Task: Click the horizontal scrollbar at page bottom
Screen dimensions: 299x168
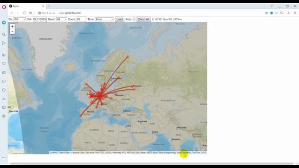Action: pos(152,164)
